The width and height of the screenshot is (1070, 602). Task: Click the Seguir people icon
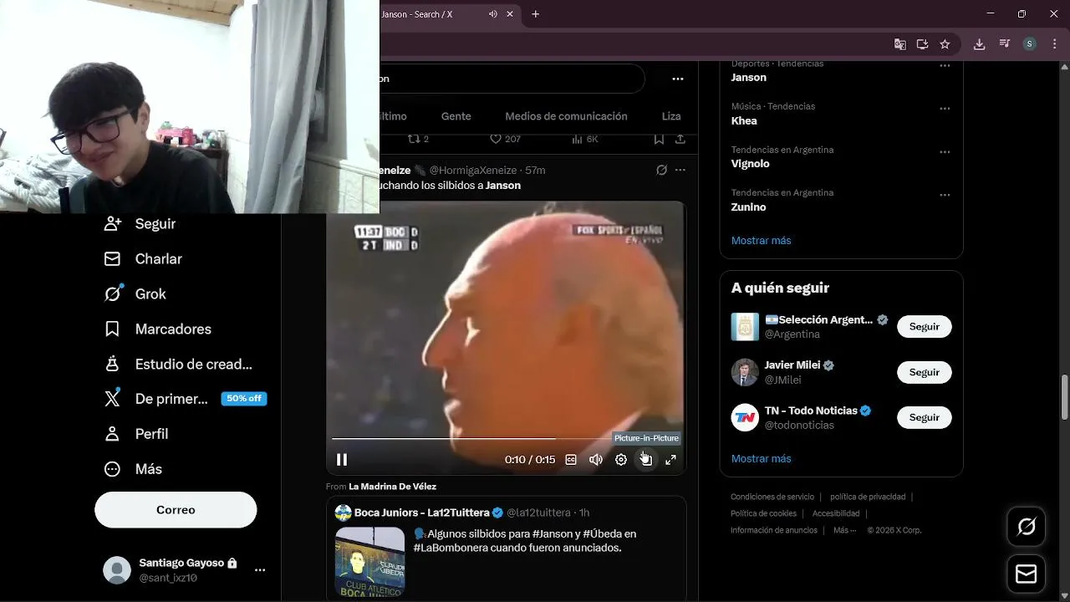click(112, 224)
